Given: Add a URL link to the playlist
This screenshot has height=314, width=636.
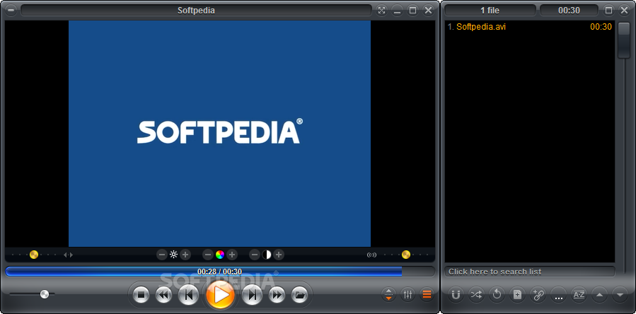Looking at the screenshot, I should coord(538,295).
